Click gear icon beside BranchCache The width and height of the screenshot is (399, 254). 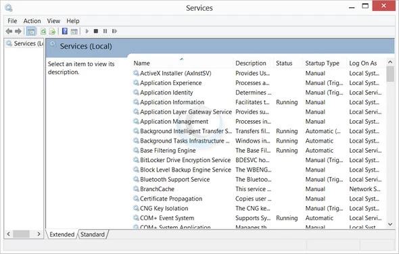click(136, 189)
